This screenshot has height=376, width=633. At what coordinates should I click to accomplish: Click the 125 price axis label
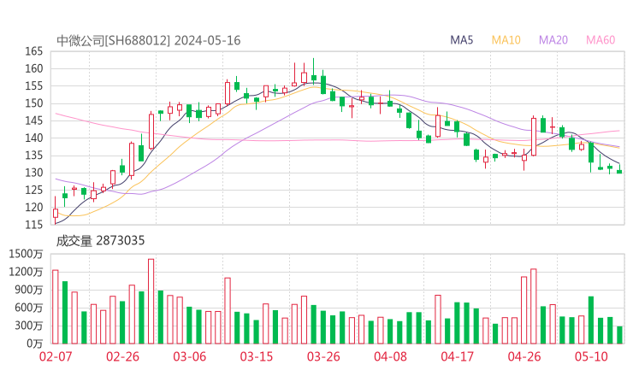click(34, 190)
